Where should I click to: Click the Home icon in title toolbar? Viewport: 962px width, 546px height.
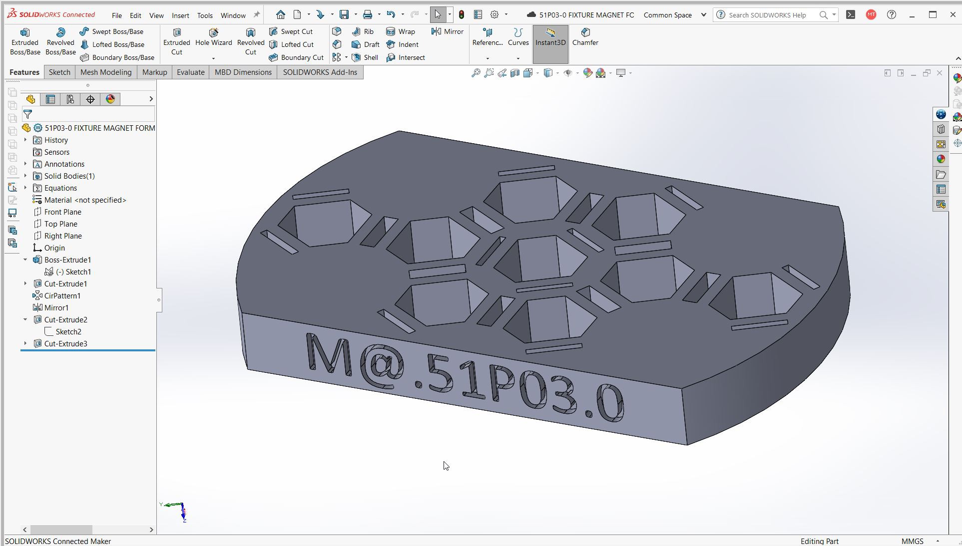click(281, 14)
